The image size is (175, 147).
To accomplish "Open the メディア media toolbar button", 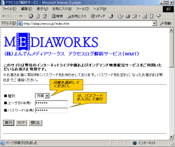I will coord(98,16).
